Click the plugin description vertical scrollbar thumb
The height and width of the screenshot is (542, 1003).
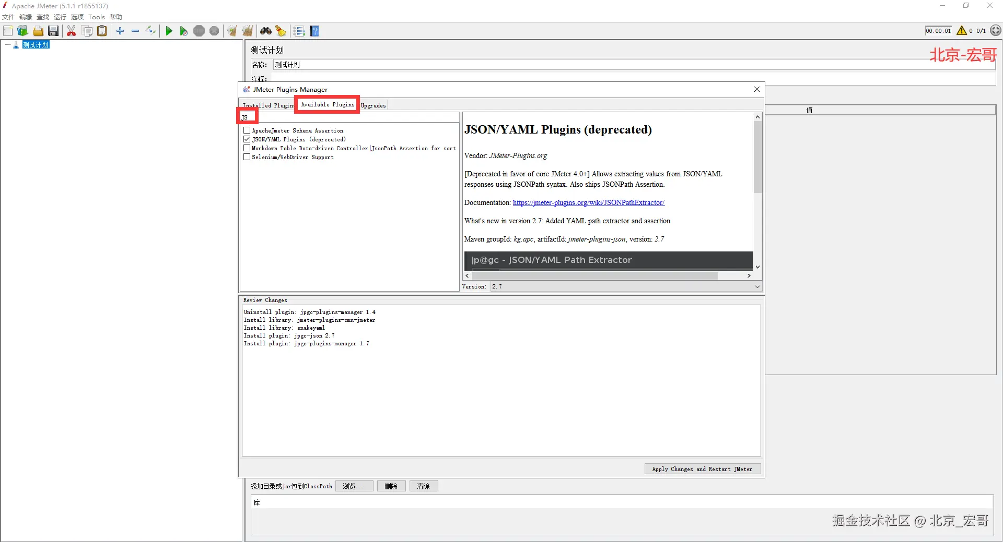click(x=757, y=158)
